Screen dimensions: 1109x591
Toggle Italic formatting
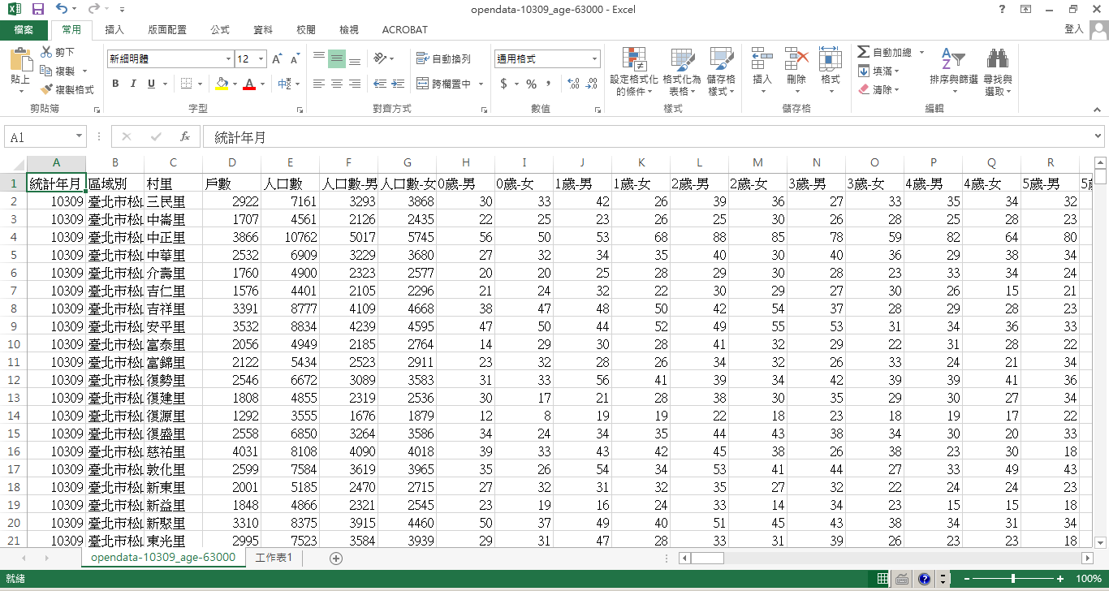point(133,84)
